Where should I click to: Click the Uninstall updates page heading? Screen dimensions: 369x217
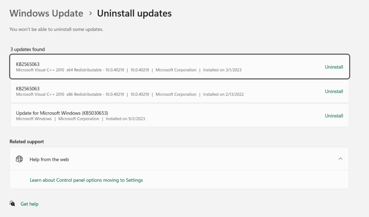(x=134, y=14)
